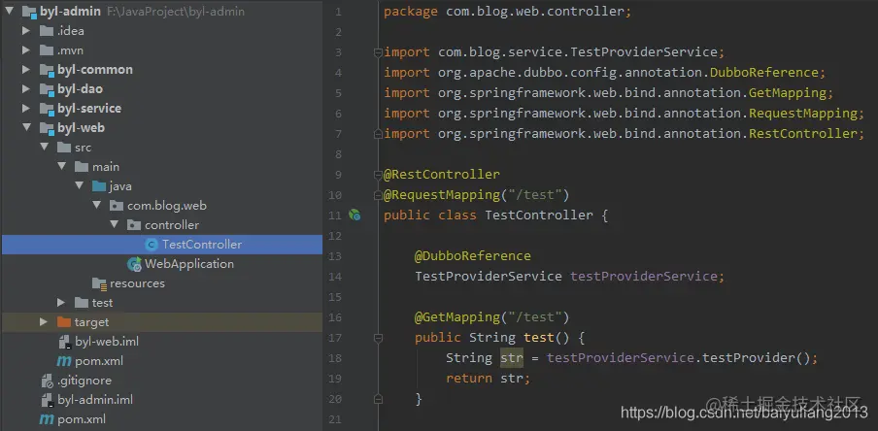Click the byl-admin.iml file icon
This screenshot has height=431, width=878.
pos(48,400)
